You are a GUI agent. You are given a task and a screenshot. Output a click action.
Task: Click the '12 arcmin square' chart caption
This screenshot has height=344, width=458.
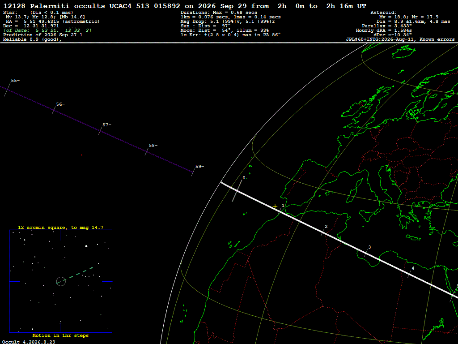coord(60,227)
